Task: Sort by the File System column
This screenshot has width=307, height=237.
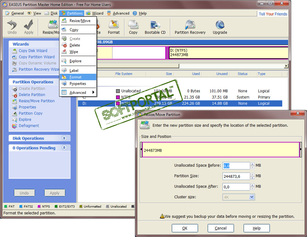Action: [x=124, y=74]
